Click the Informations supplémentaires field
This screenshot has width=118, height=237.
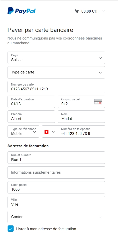[x=56, y=172]
